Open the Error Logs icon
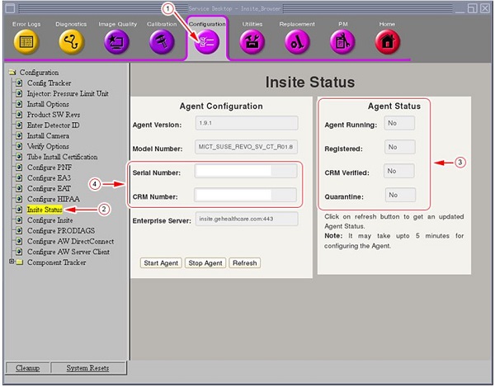 (26, 42)
